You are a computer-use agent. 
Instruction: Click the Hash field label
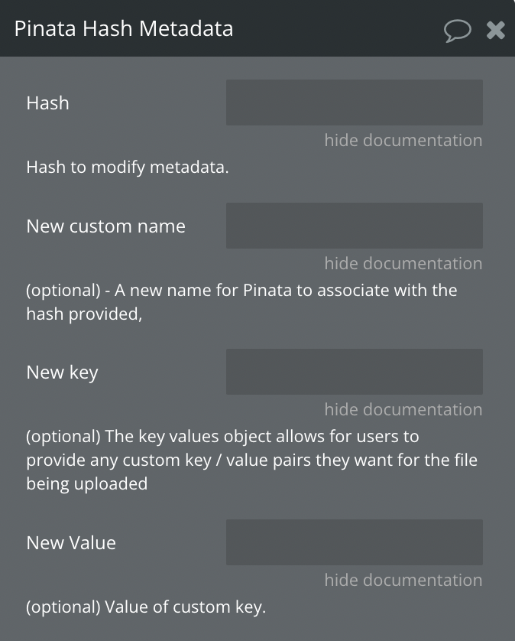tap(48, 103)
